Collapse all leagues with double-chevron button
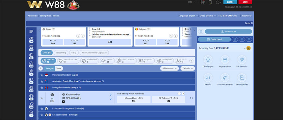283x120 pixels. tap(40, 69)
